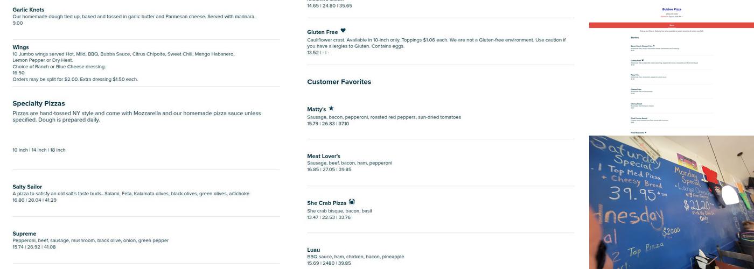
Task: Click the red Menu tab bar in preview
Action: pos(671,25)
